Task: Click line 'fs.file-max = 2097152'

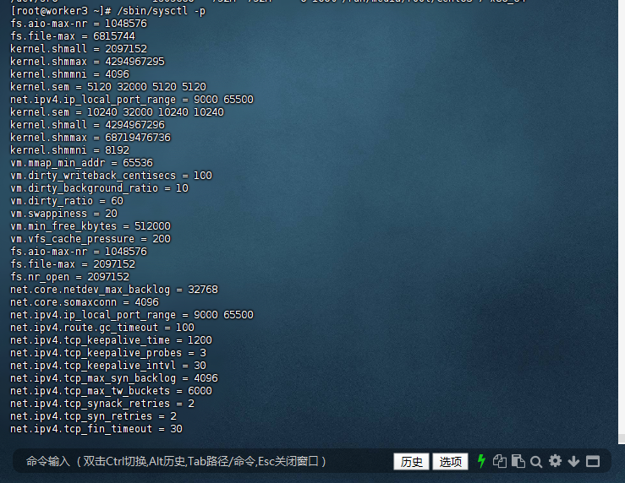Action: [x=73, y=264]
